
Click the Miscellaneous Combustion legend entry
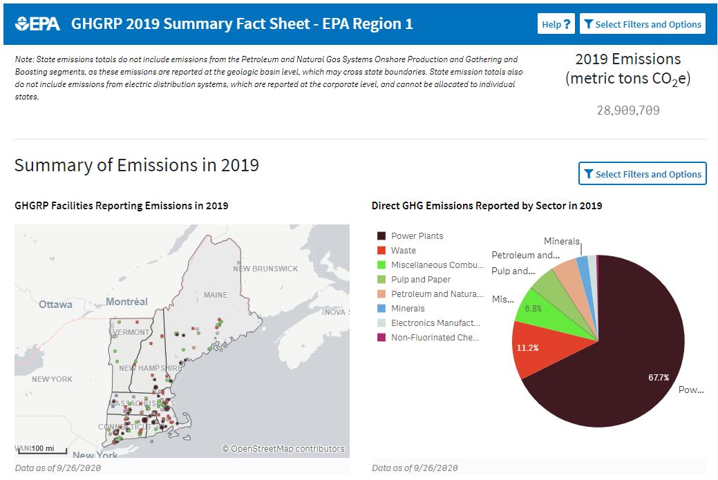(437, 265)
